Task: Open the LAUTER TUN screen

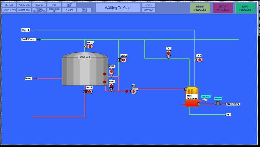Action: pyautogui.click(x=24, y=10)
